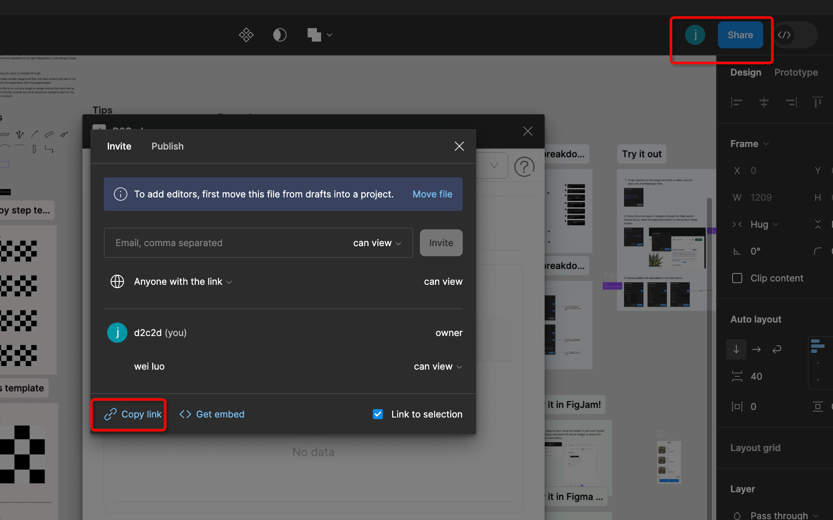Click the embed code icon top-right
This screenshot has height=520, width=833.
click(784, 35)
